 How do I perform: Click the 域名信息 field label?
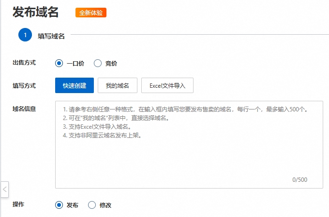(x=24, y=108)
